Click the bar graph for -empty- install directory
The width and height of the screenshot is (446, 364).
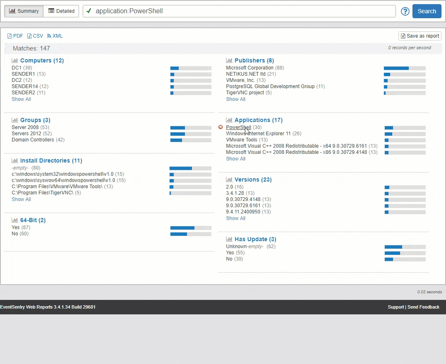coord(191,168)
